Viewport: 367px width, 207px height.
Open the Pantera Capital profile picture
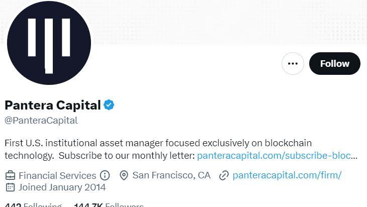tap(49, 43)
